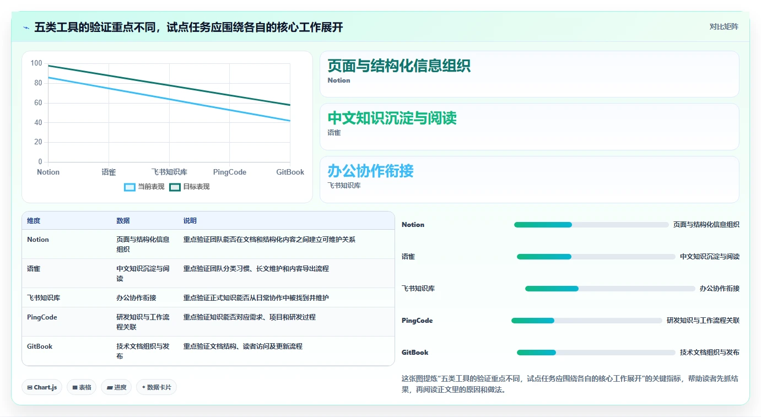Click the Notion progress bar
The width and height of the screenshot is (761, 417).
pos(591,225)
